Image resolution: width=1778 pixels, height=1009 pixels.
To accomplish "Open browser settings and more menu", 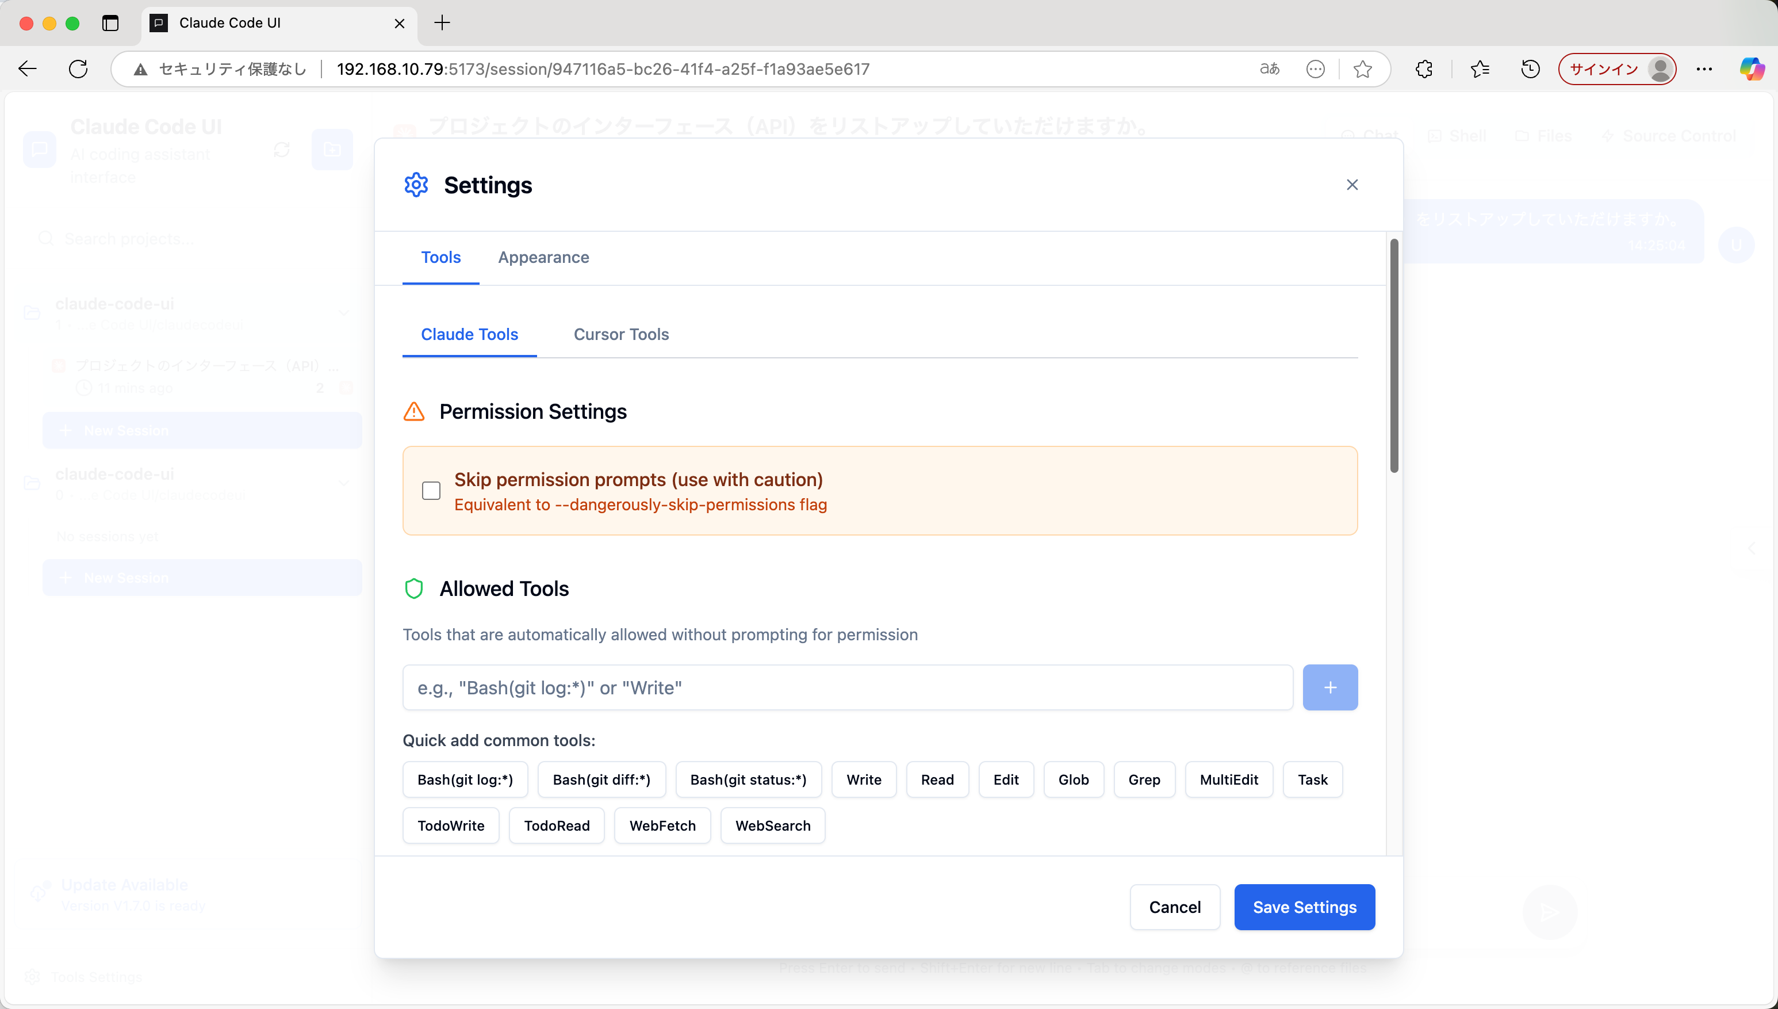I will click(x=1704, y=68).
